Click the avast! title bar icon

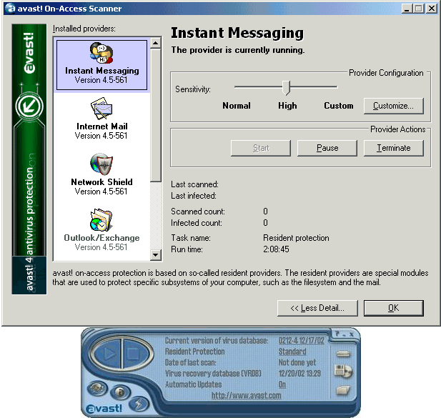[x=10, y=9]
